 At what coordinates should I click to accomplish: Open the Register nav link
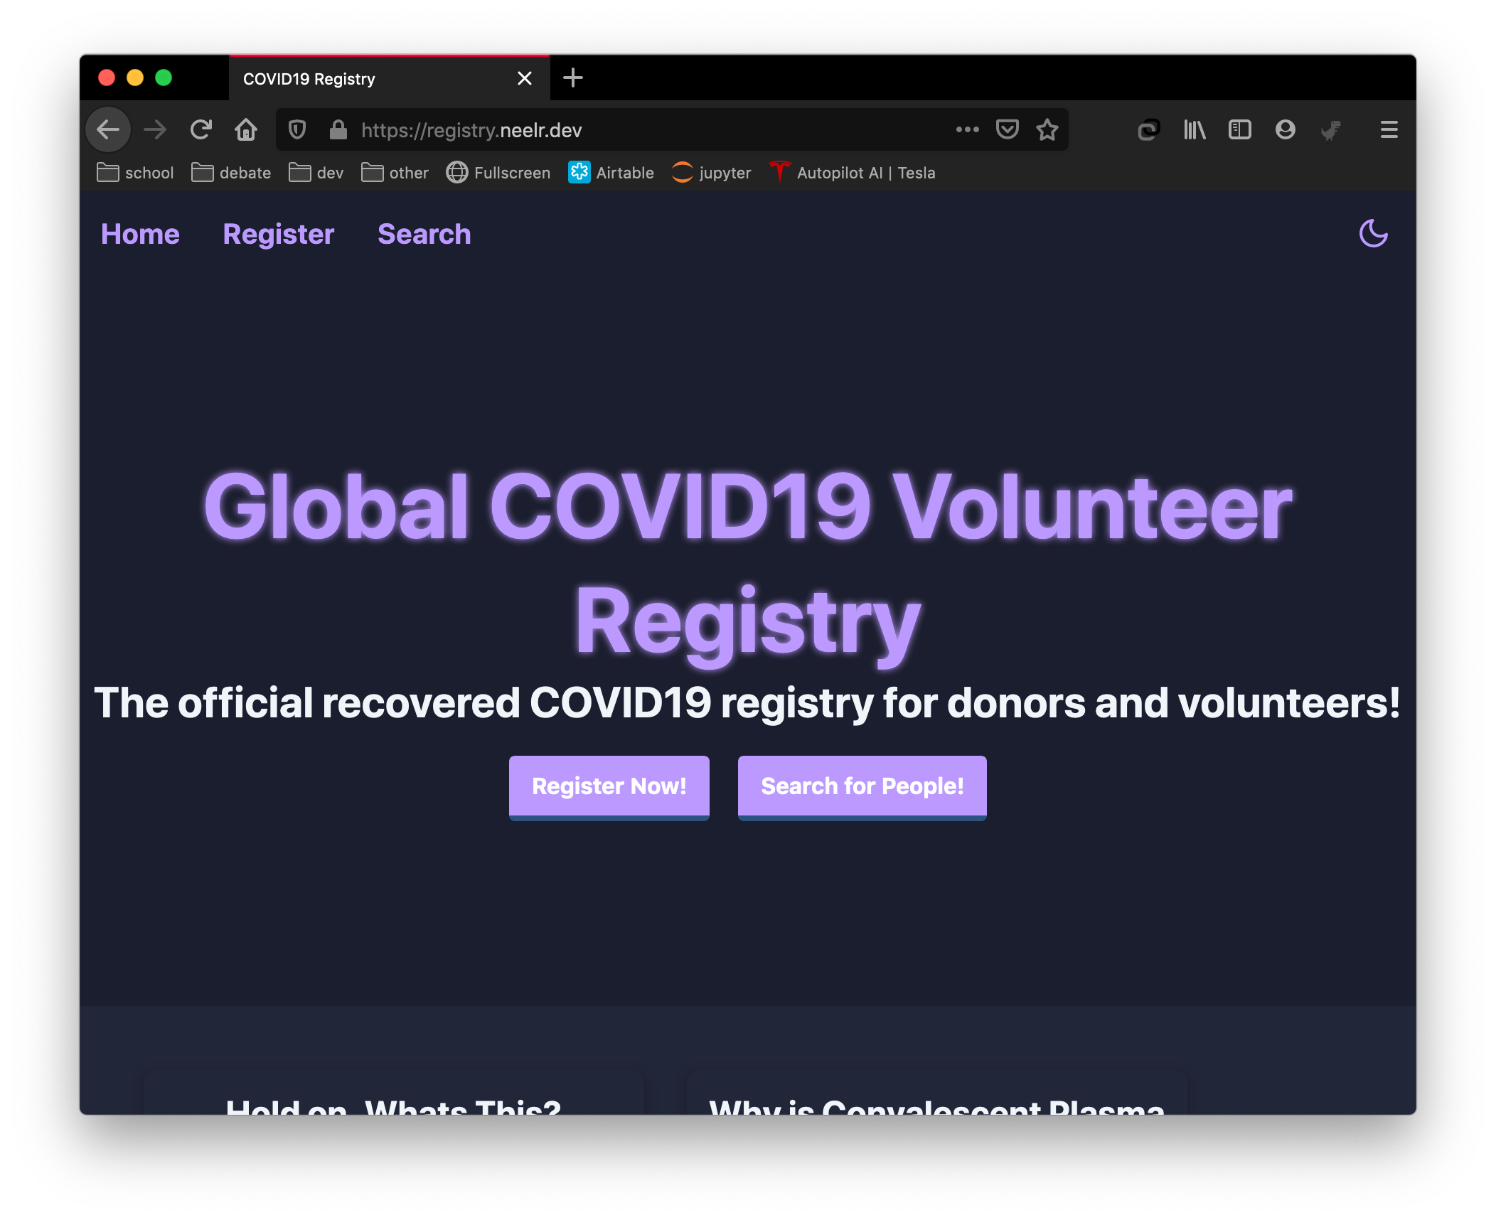278,235
